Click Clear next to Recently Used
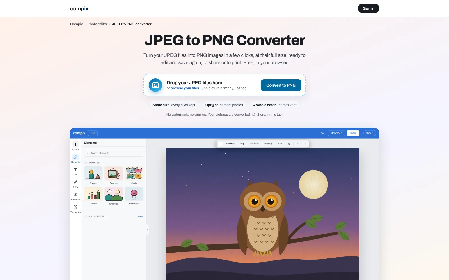The image size is (449, 280). (141, 216)
